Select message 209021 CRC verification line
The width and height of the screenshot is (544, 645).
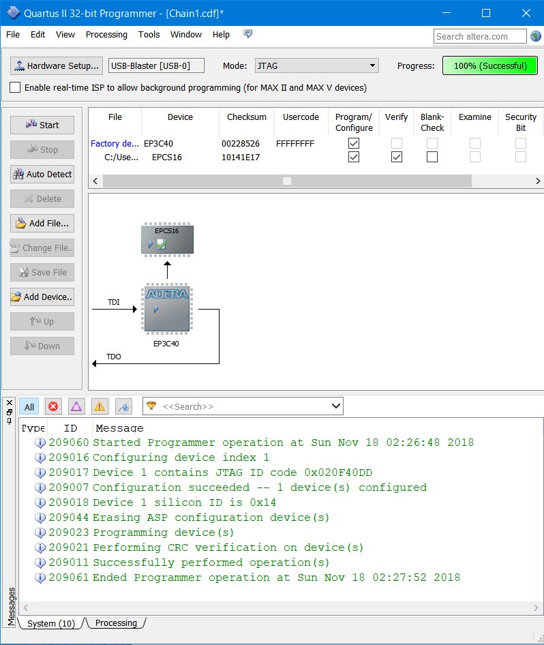(228, 547)
